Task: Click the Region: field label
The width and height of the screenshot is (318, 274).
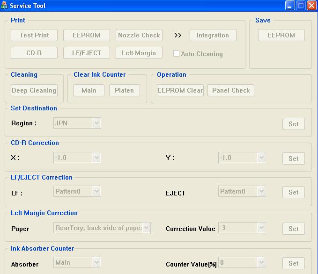Action: (24, 123)
